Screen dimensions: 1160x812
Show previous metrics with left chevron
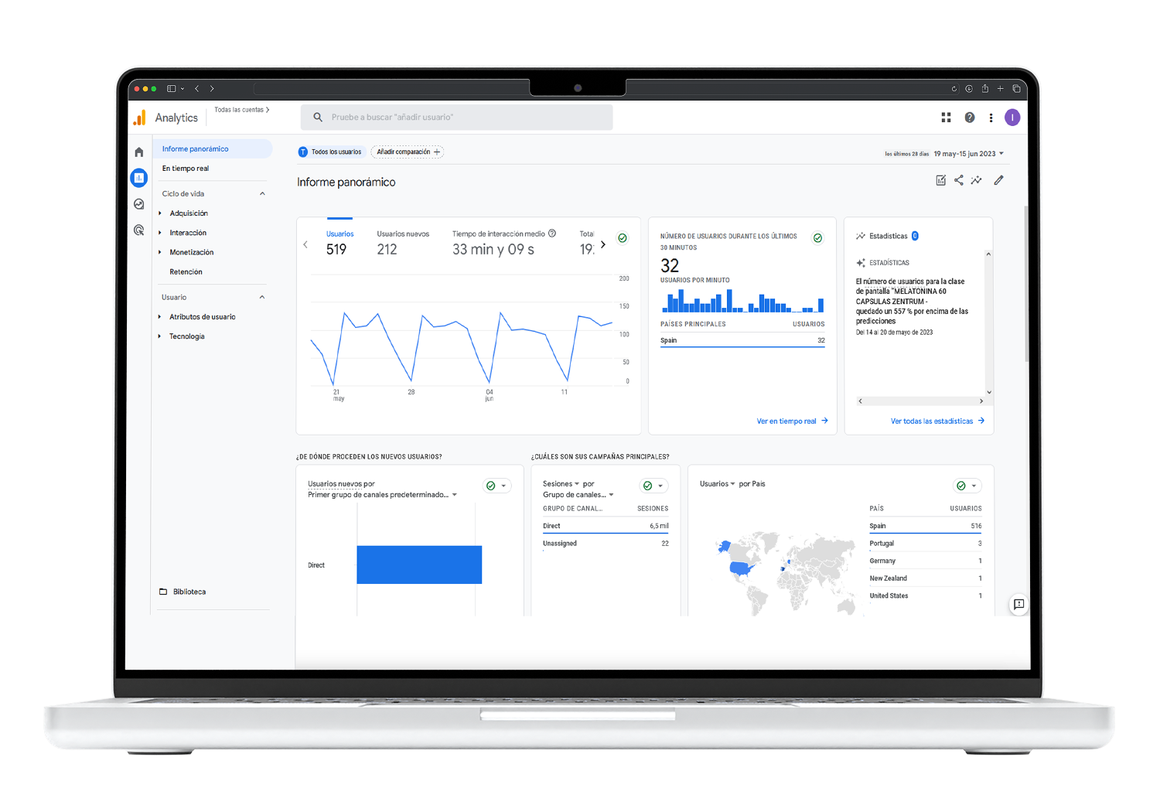pos(305,244)
